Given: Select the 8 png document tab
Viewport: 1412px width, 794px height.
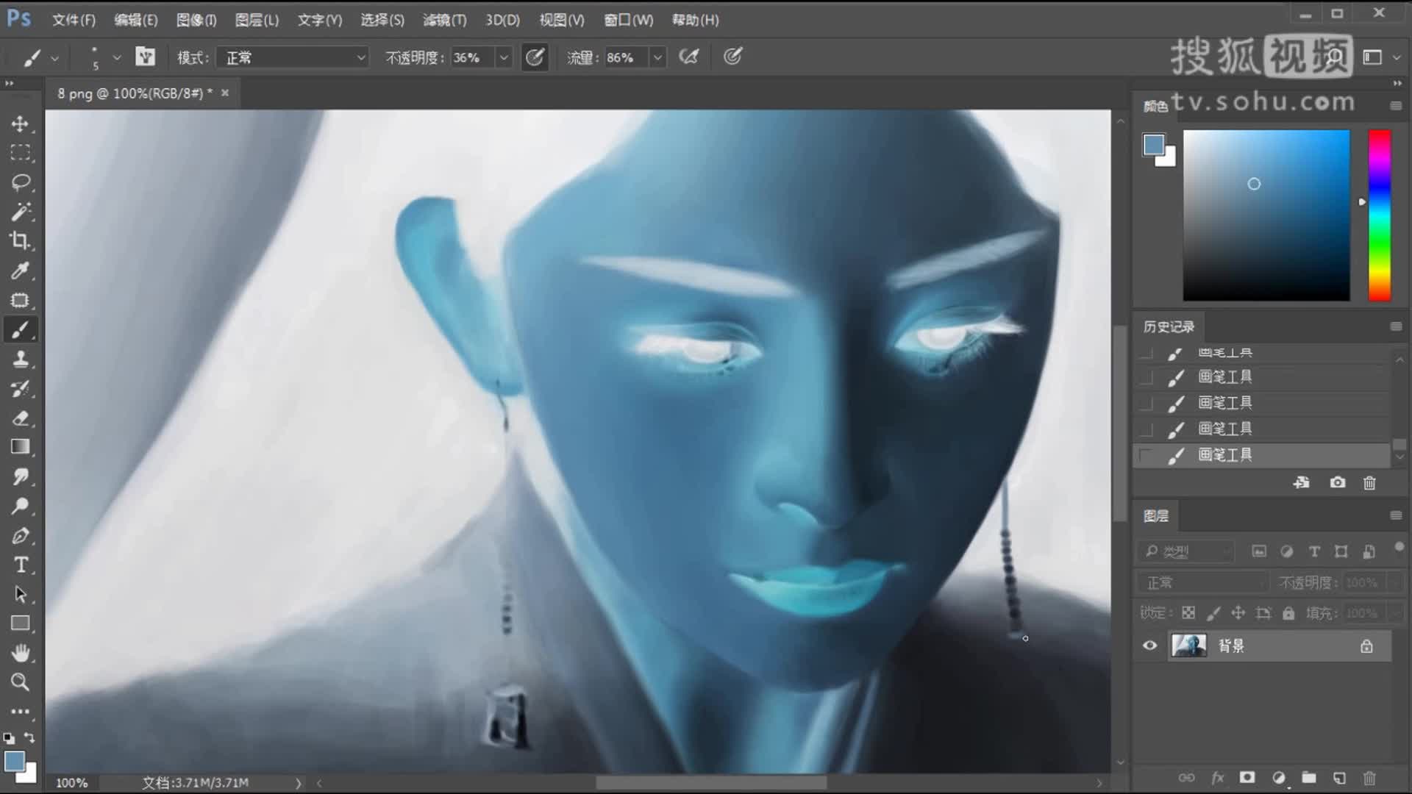Looking at the screenshot, I should click(x=135, y=93).
